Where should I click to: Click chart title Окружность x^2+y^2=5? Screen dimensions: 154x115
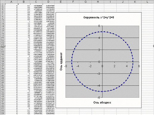click(98, 18)
